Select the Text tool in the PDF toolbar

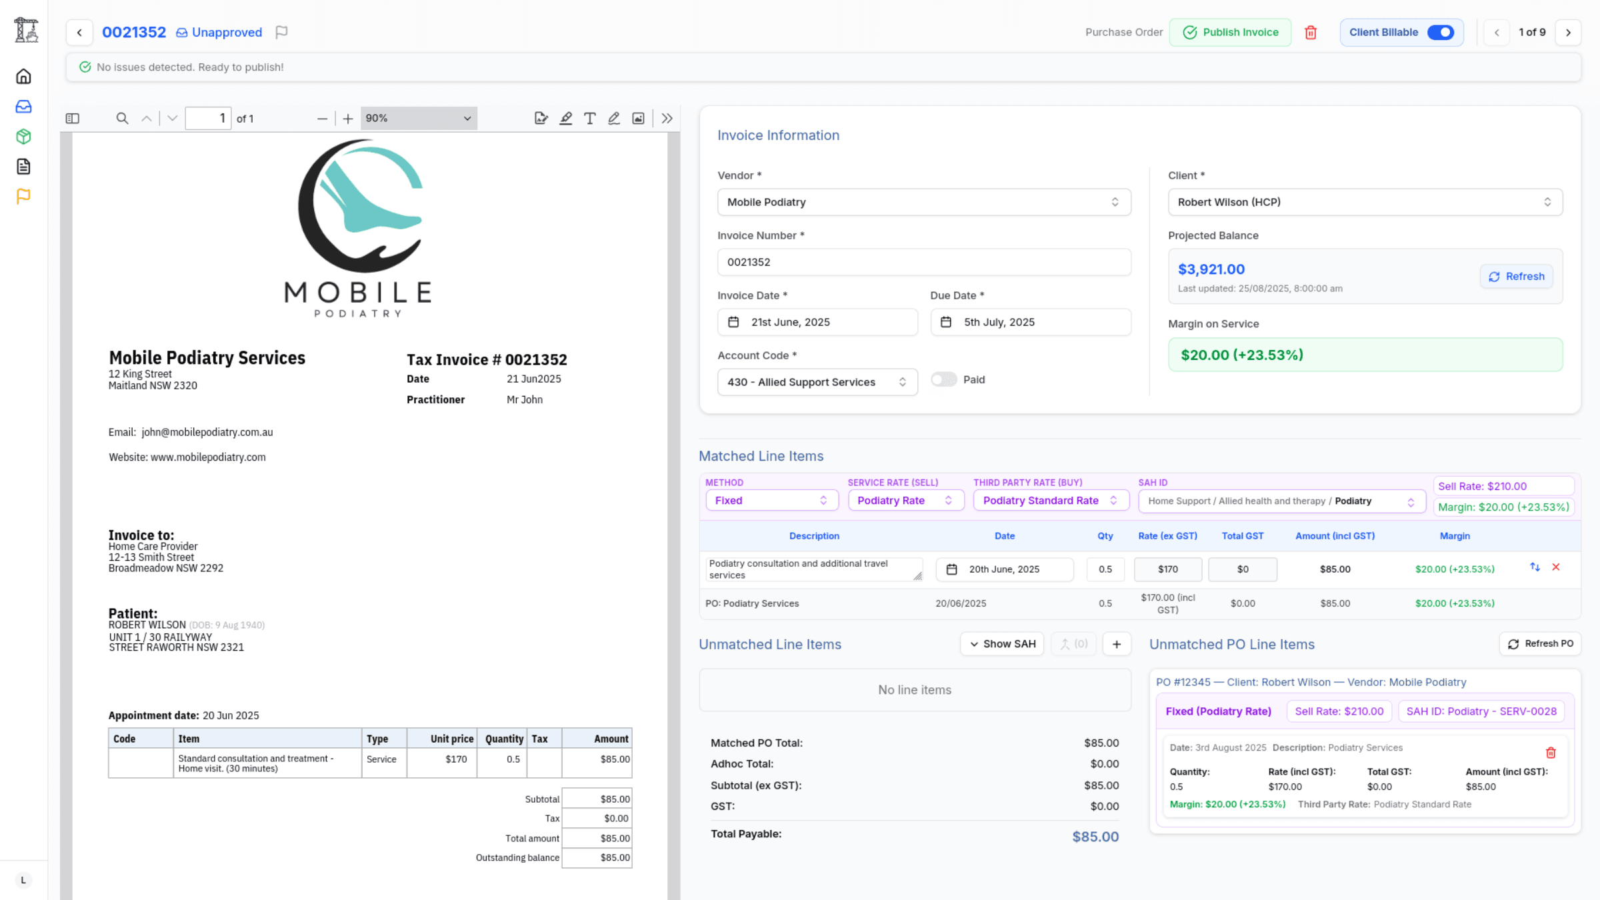[589, 118]
